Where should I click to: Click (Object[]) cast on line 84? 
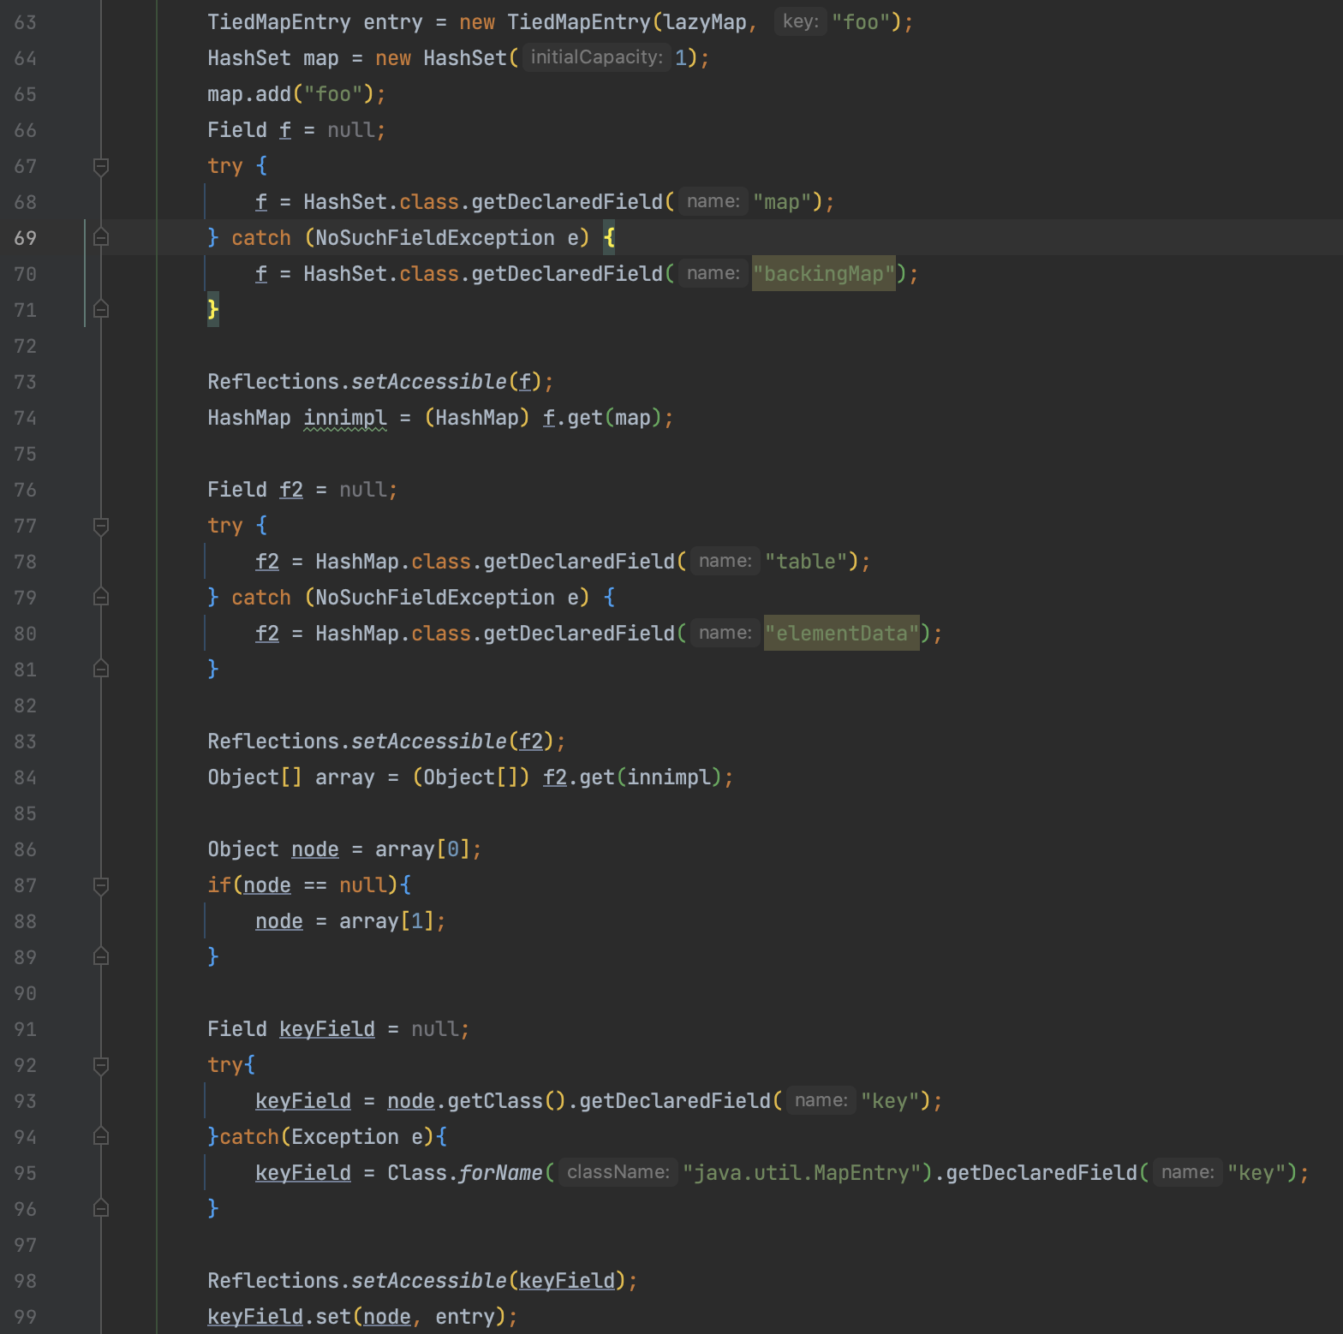(471, 777)
